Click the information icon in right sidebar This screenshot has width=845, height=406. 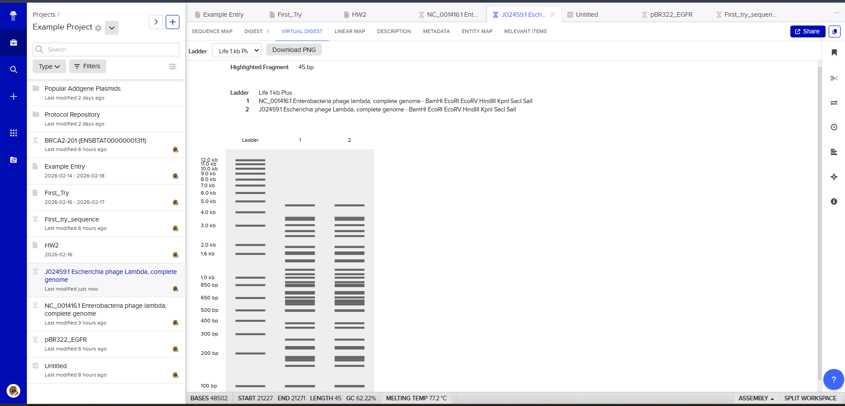coord(834,202)
